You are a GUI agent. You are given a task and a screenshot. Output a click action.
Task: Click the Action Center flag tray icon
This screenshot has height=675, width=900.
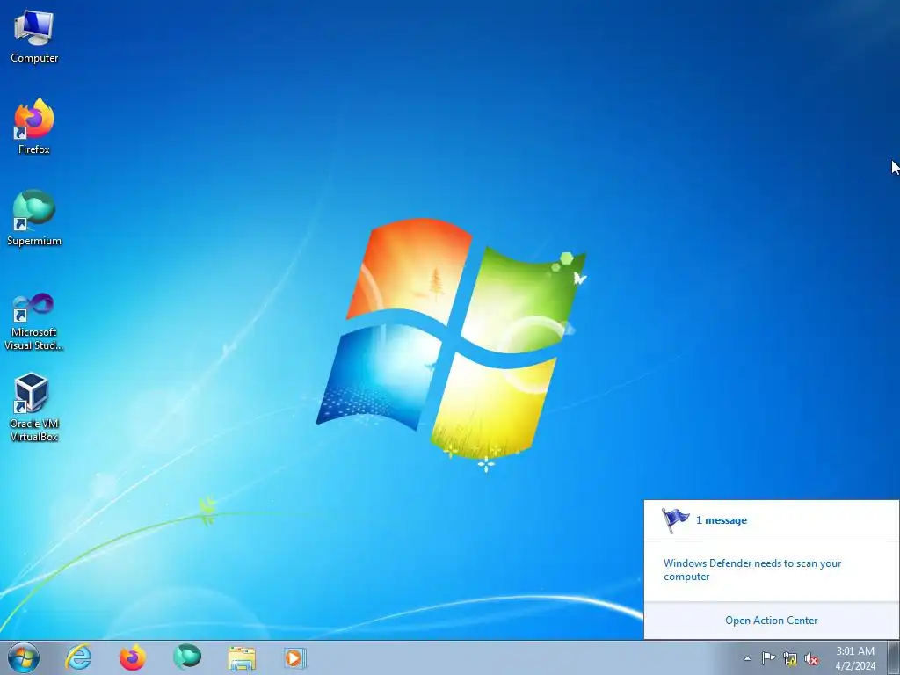[x=768, y=658]
